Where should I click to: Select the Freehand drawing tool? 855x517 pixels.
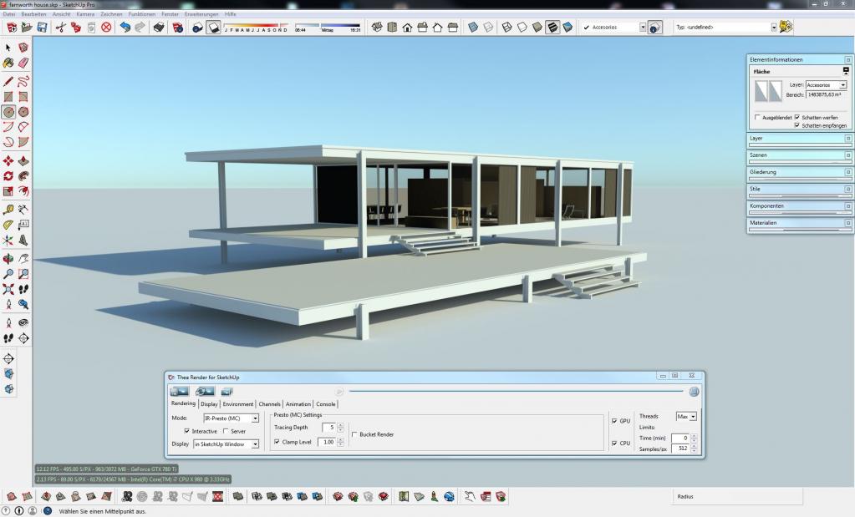coord(23,82)
